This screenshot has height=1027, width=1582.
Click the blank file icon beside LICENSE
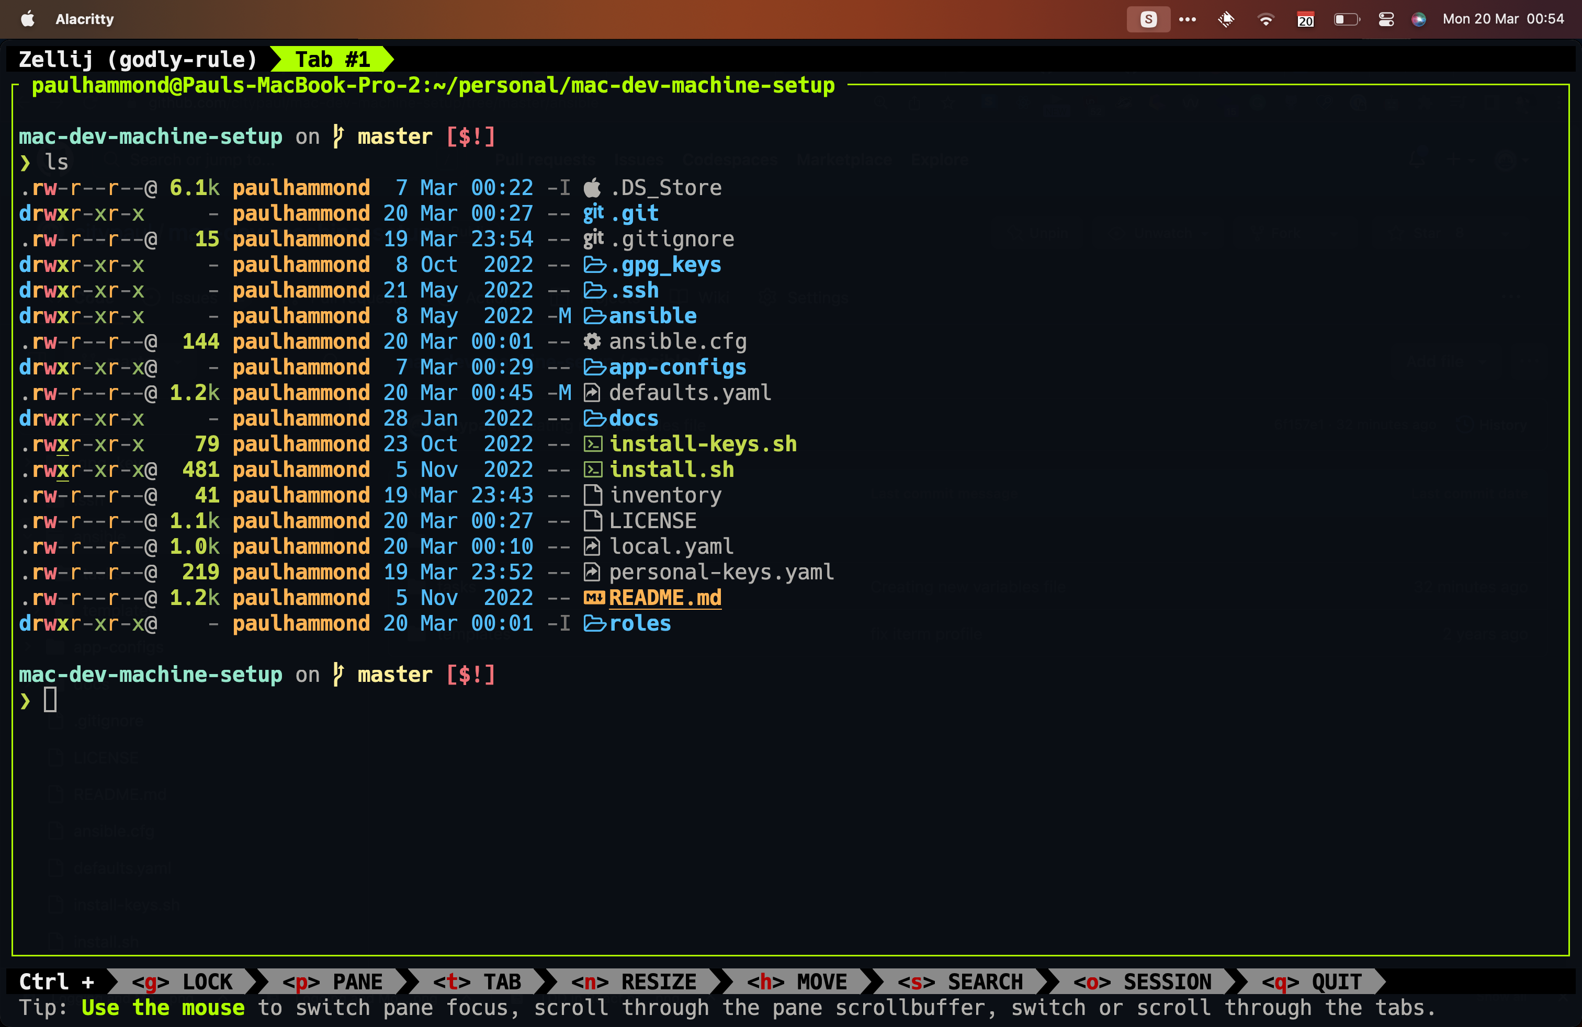click(x=593, y=521)
